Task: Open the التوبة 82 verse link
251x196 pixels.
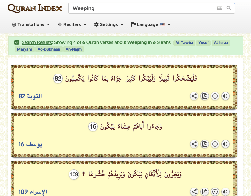Action: click(30, 96)
